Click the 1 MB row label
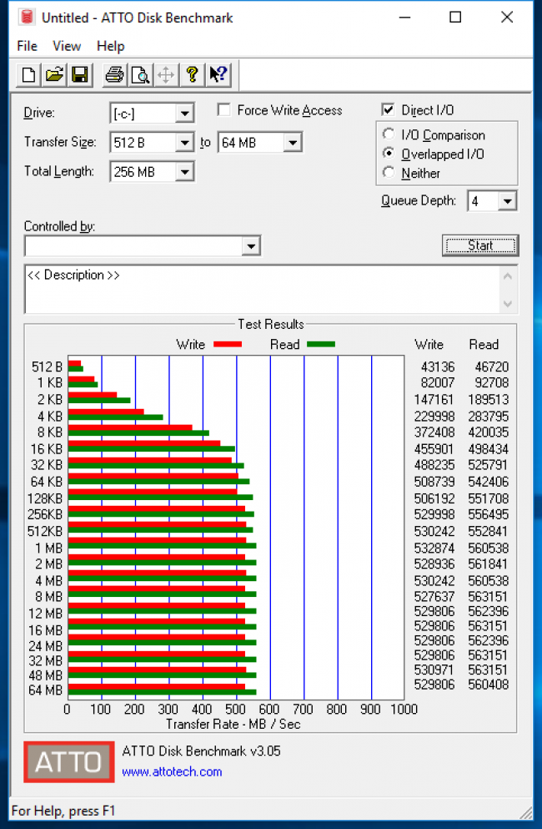 (x=48, y=548)
